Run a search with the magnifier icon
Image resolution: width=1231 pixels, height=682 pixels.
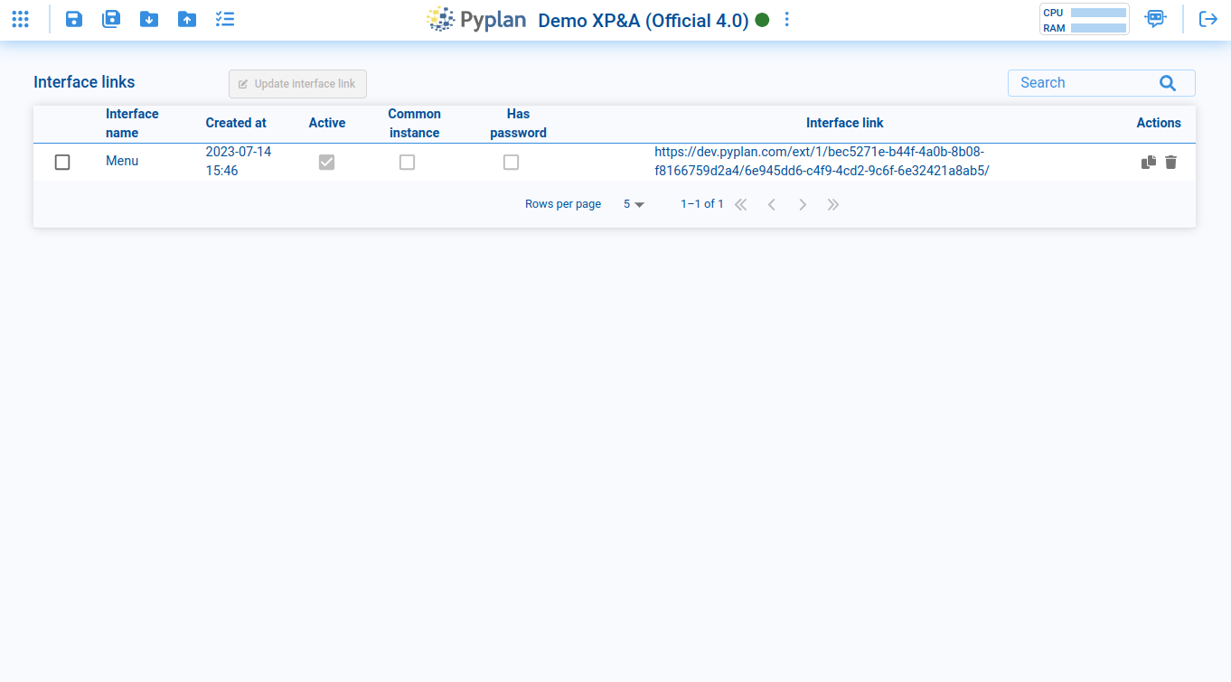pyautogui.click(x=1167, y=82)
